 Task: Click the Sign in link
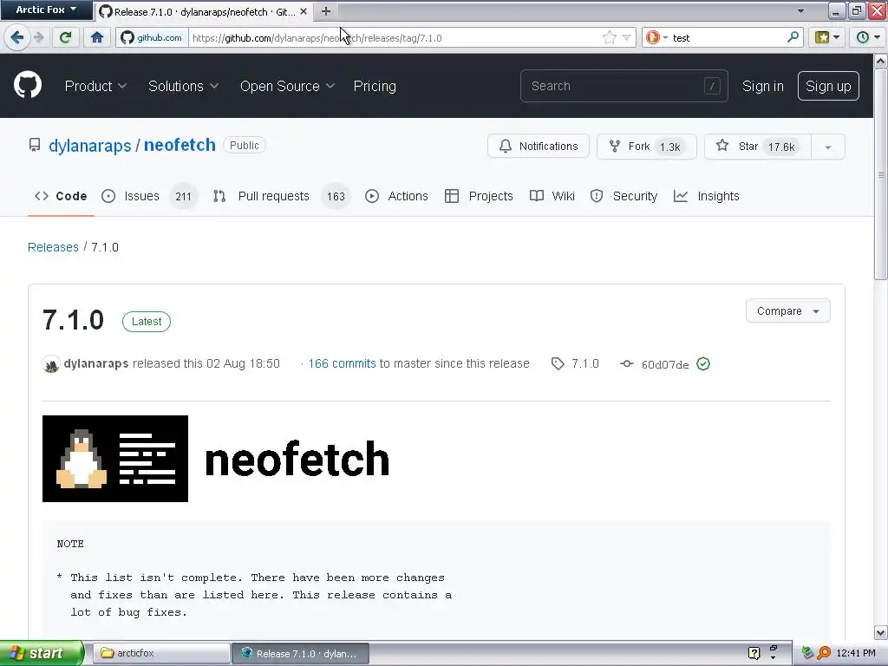tap(763, 86)
